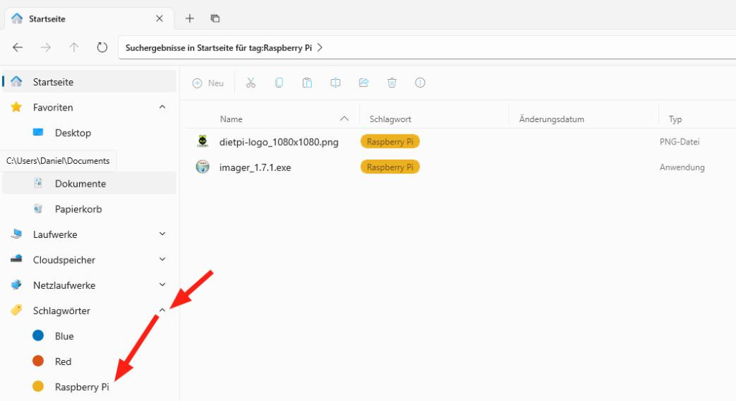Screen dimensions: 736x401
Task: Select Schlagwörter in the sidebar
Action: pos(89,310)
